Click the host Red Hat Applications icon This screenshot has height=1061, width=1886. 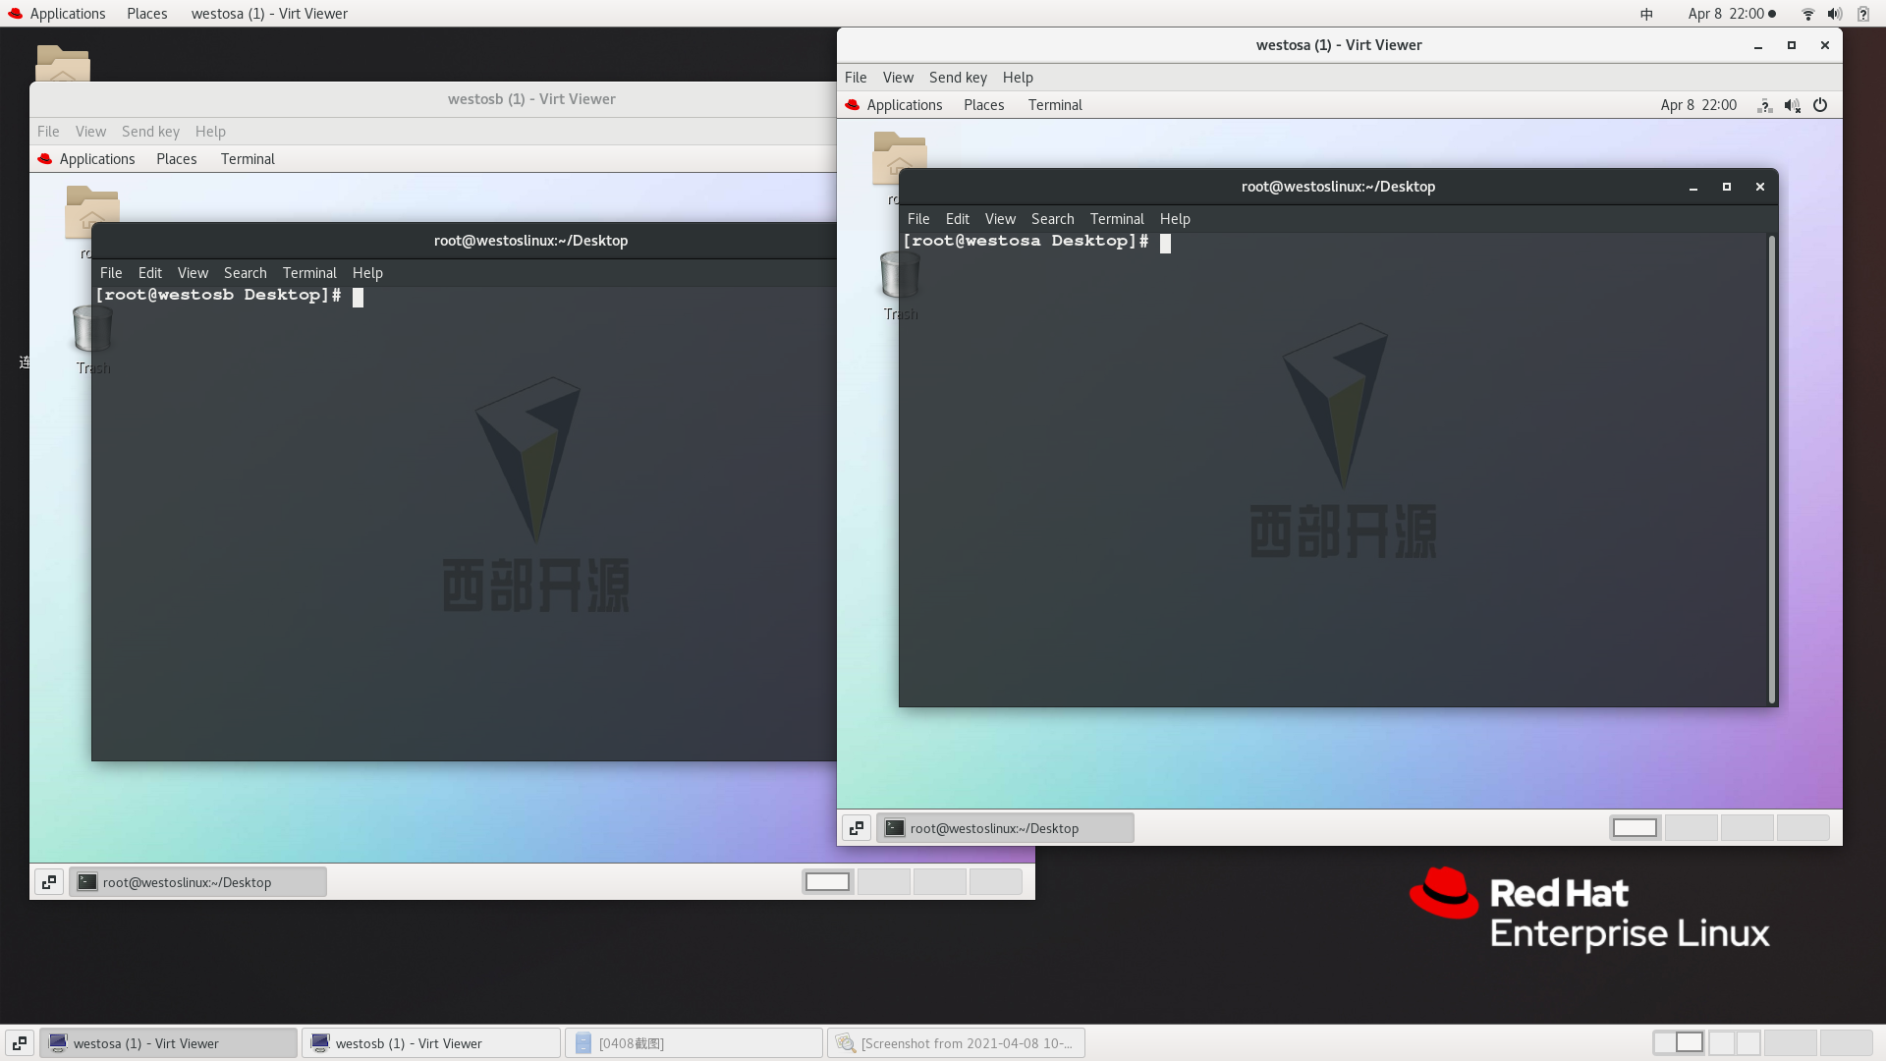[x=15, y=14]
